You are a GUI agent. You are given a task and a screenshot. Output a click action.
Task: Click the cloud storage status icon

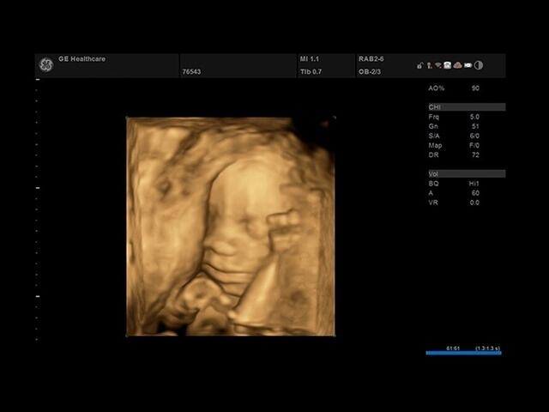tap(458, 65)
